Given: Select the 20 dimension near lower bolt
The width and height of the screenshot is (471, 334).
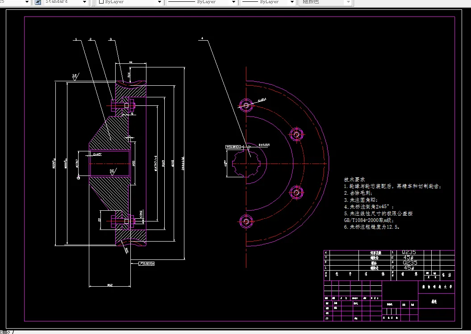Looking at the screenshot, I should click(x=100, y=220).
